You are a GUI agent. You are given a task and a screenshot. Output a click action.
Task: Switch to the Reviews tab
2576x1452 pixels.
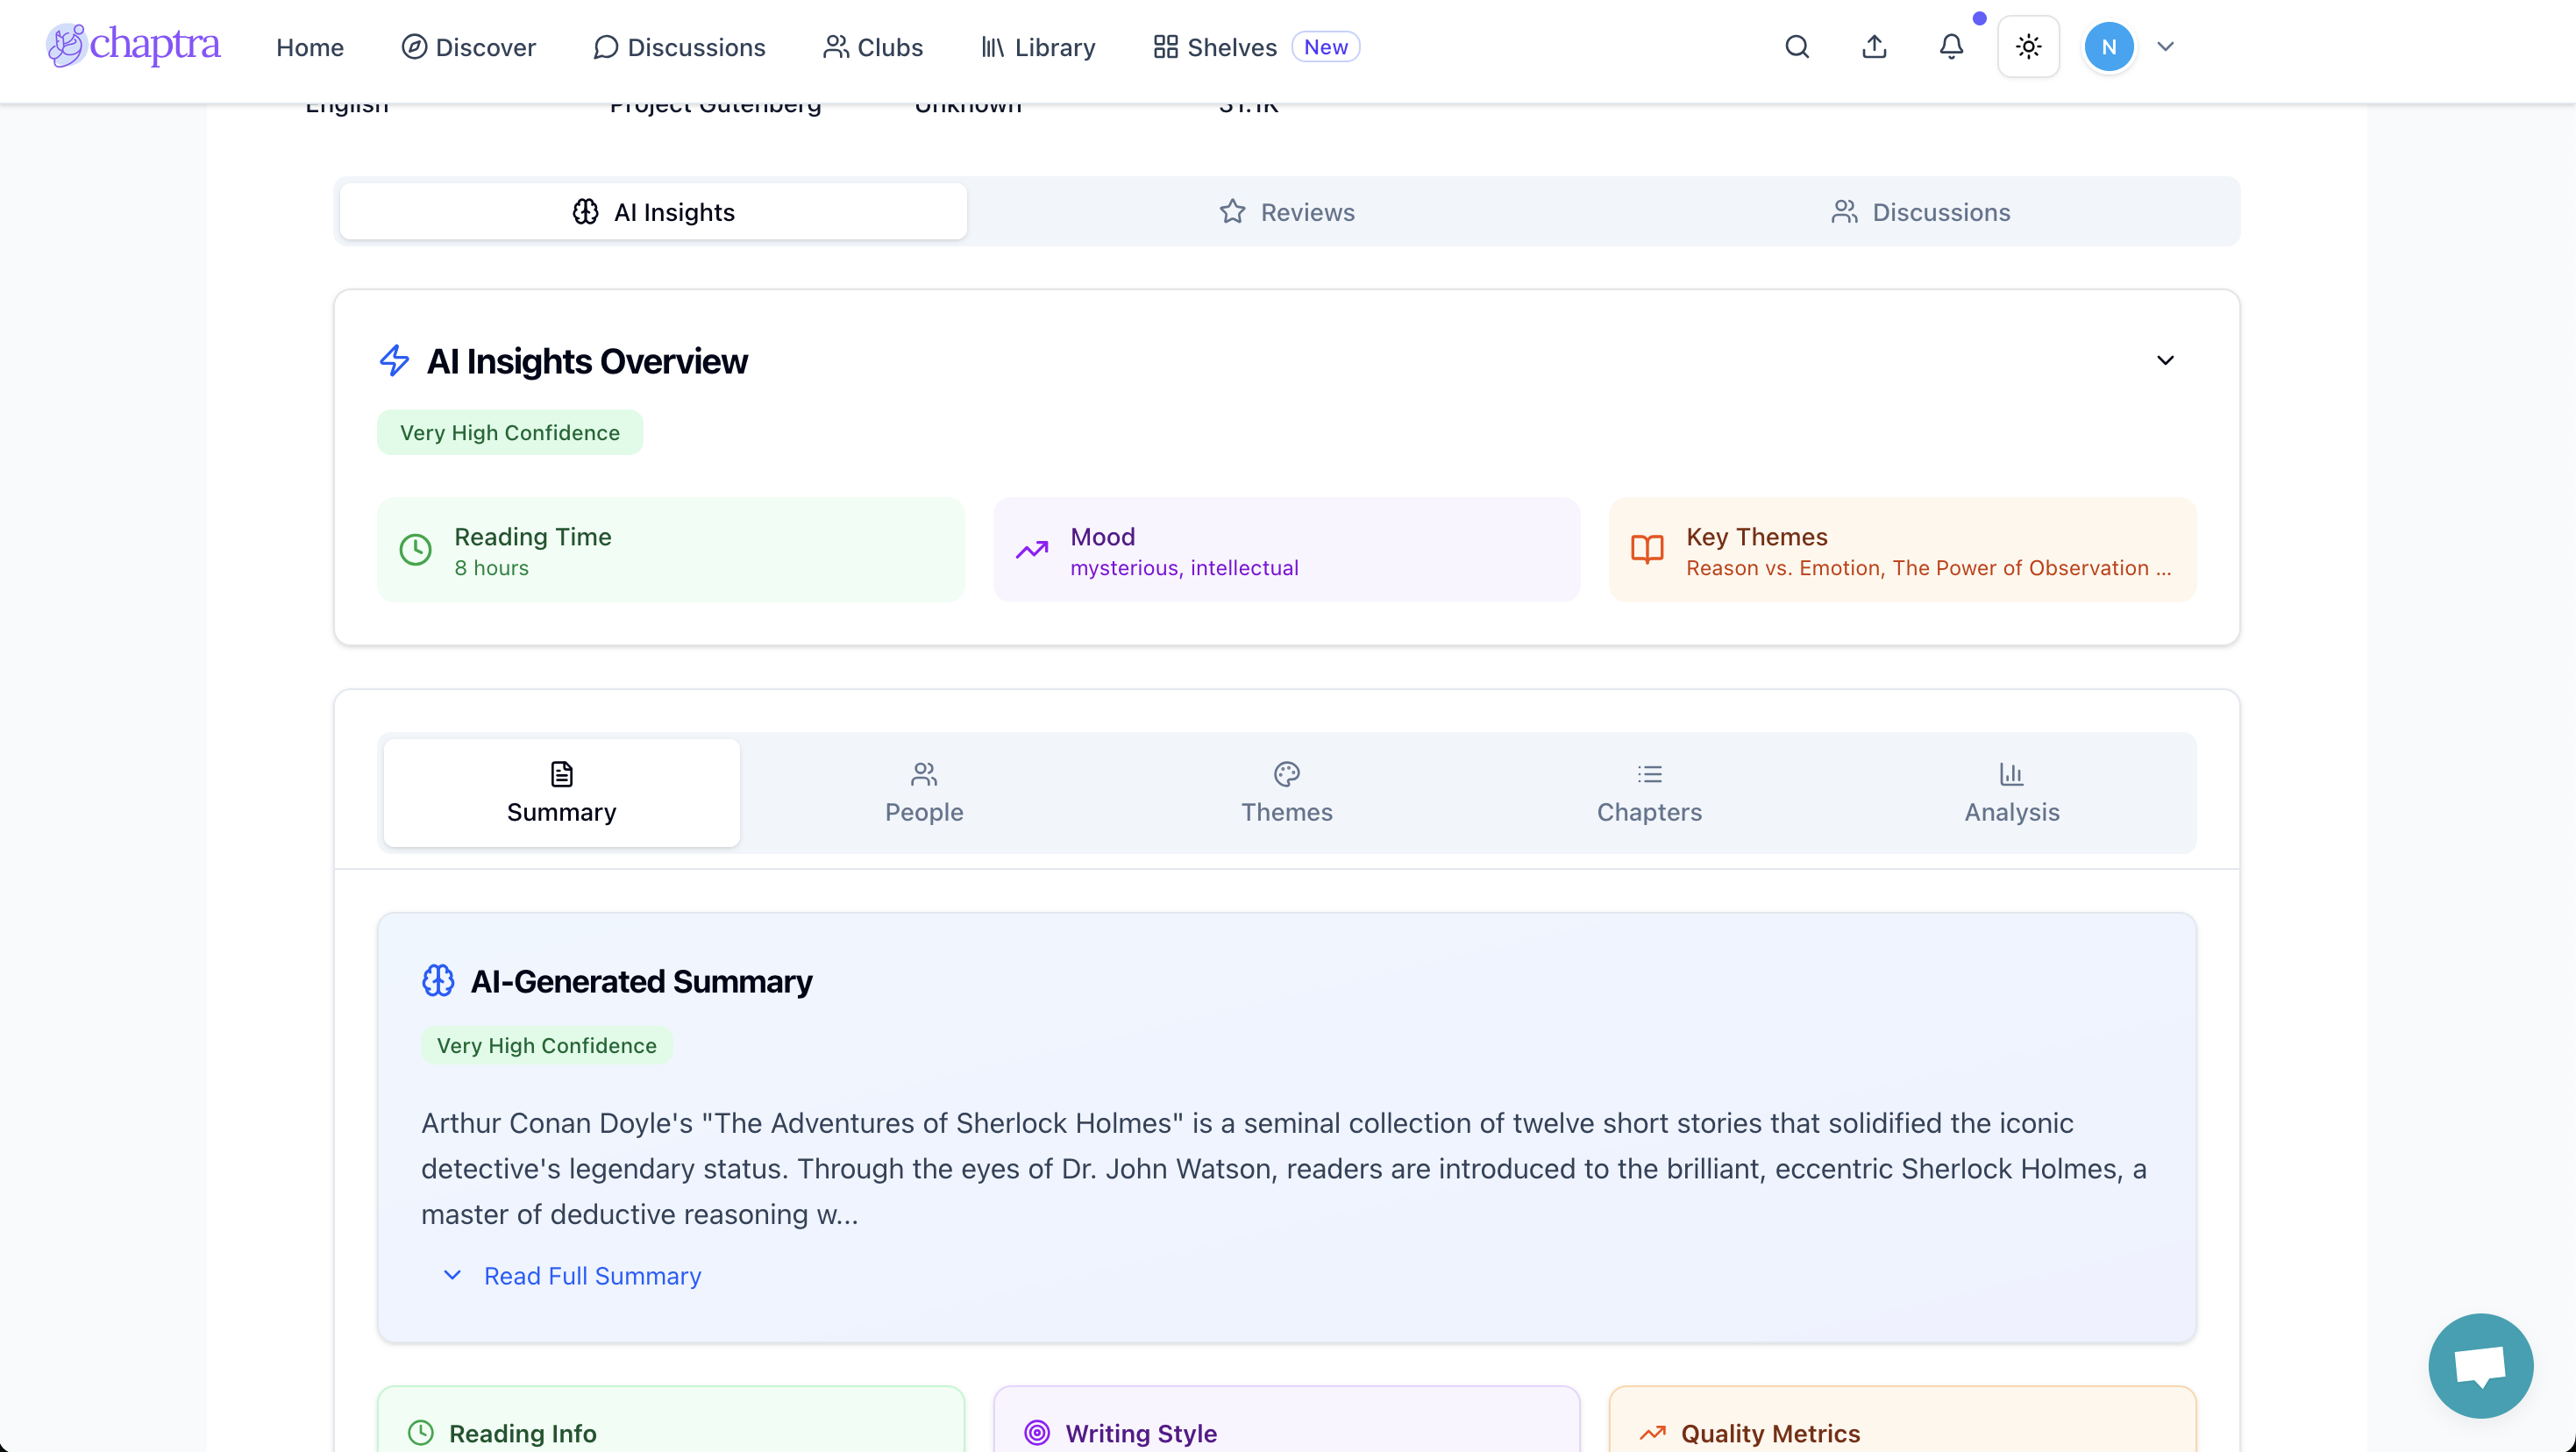click(1287, 212)
